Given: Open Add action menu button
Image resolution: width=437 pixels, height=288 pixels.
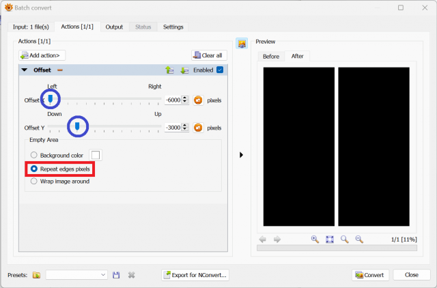Looking at the screenshot, I should 42,55.
